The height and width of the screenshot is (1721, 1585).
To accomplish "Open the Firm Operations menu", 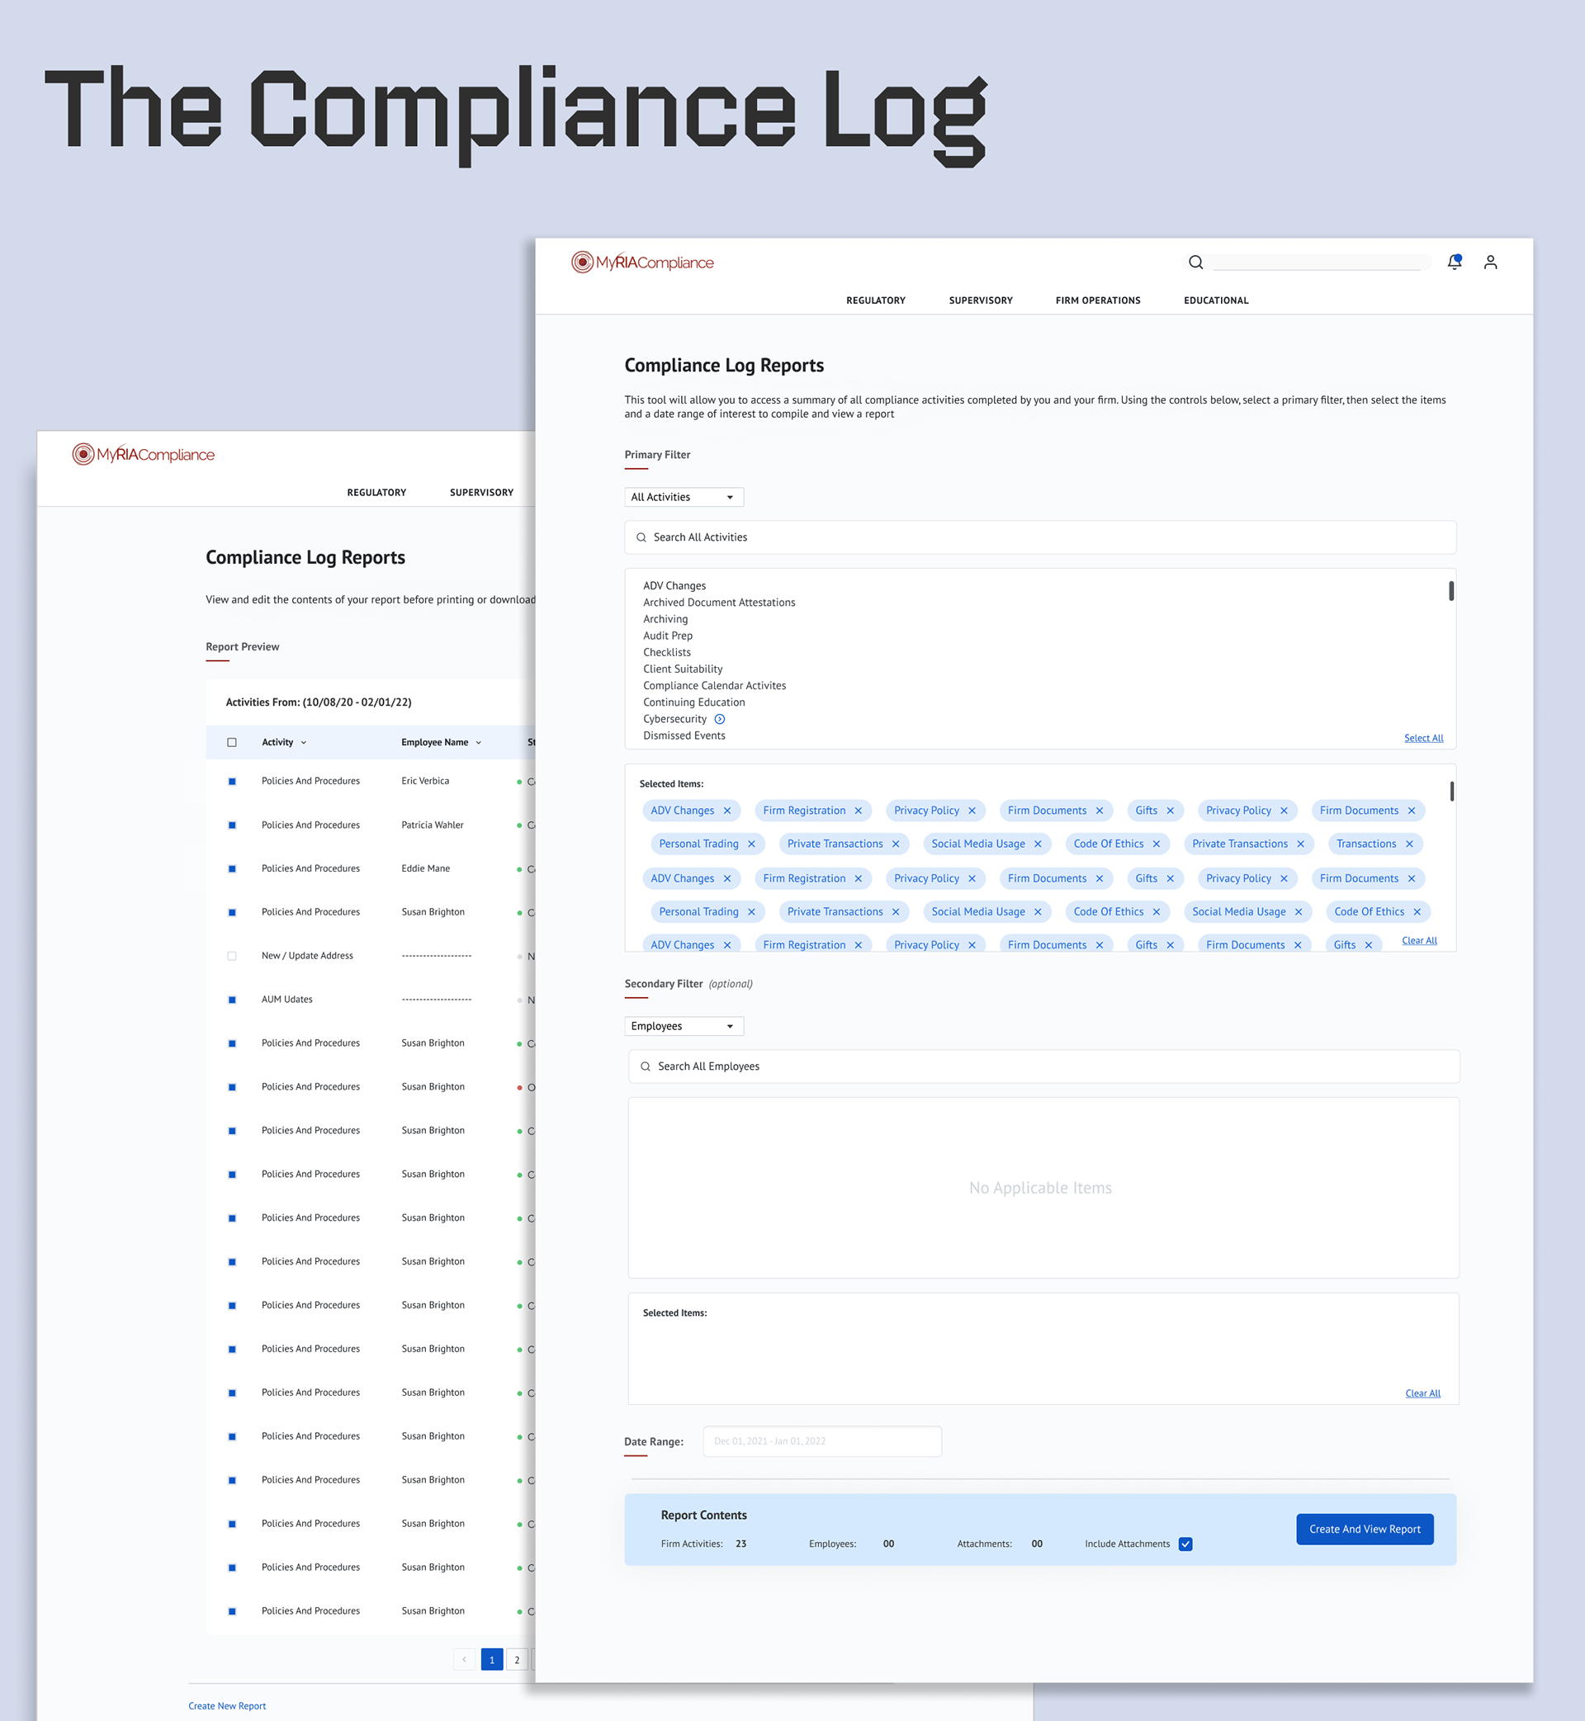I will (1098, 300).
